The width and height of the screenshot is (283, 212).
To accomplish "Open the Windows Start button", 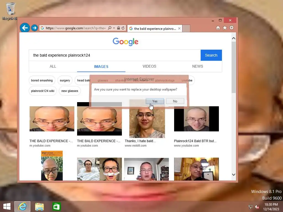I will tap(7, 206).
